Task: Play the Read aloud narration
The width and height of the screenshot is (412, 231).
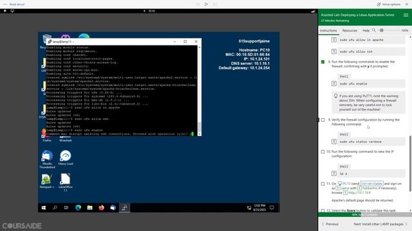Action: coord(206,4)
